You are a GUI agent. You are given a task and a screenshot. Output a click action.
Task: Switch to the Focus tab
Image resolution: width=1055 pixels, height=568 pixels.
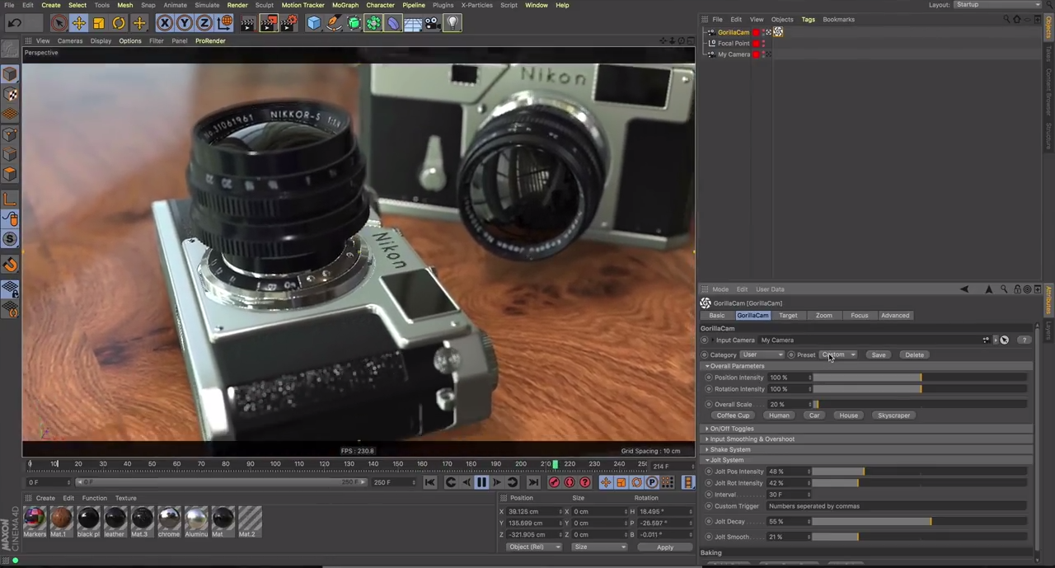[859, 315]
